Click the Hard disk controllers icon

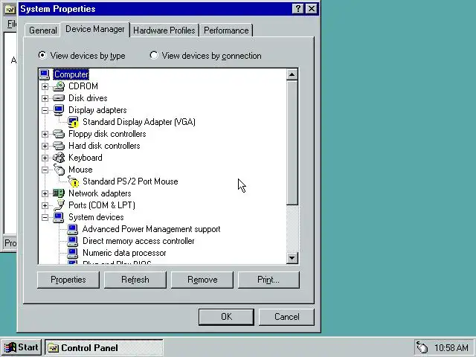59,146
